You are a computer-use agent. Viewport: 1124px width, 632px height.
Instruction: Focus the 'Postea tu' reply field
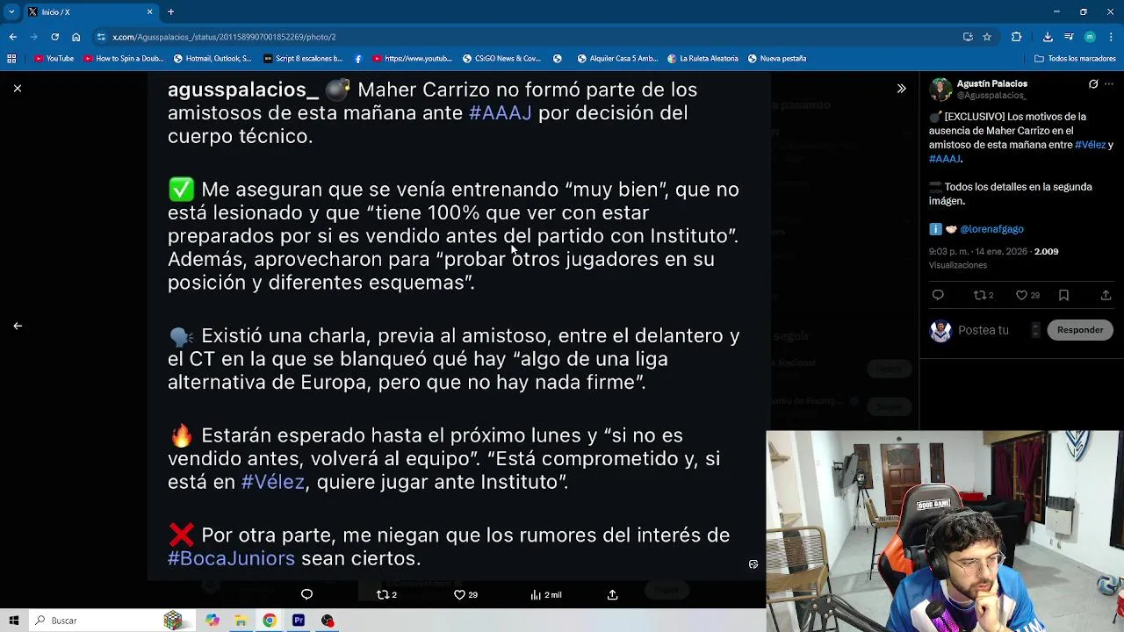(983, 330)
